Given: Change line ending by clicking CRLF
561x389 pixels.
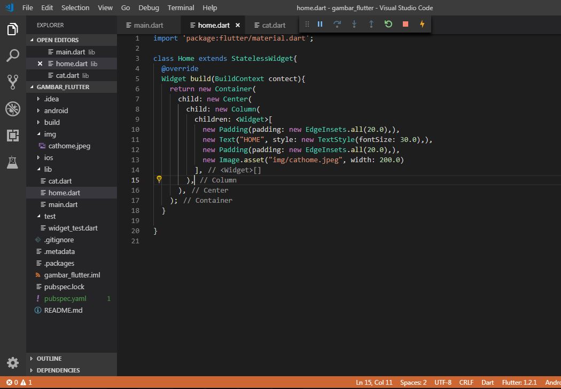Looking at the screenshot, I should tap(466, 382).
